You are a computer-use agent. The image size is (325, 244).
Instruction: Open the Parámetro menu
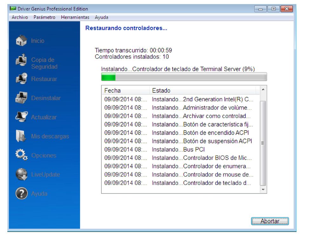tap(44, 17)
